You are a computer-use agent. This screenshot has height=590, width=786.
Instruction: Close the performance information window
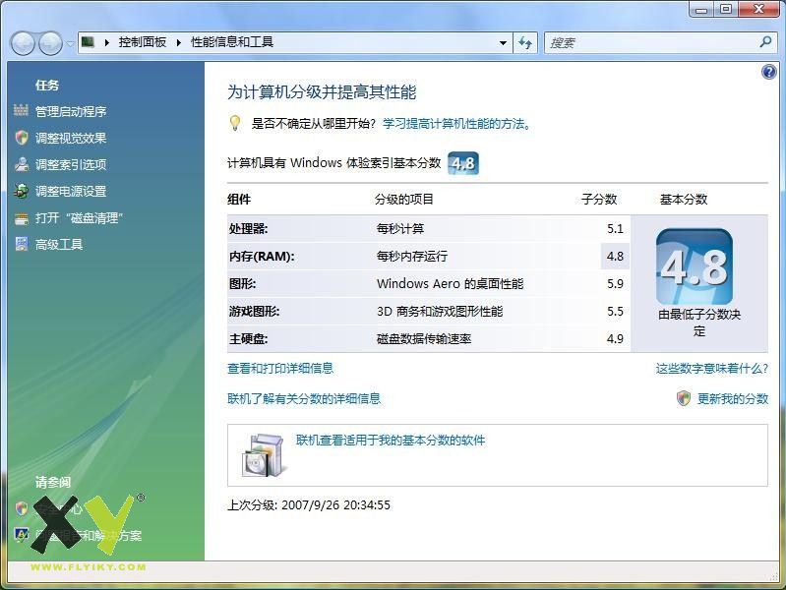tap(758, 9)
